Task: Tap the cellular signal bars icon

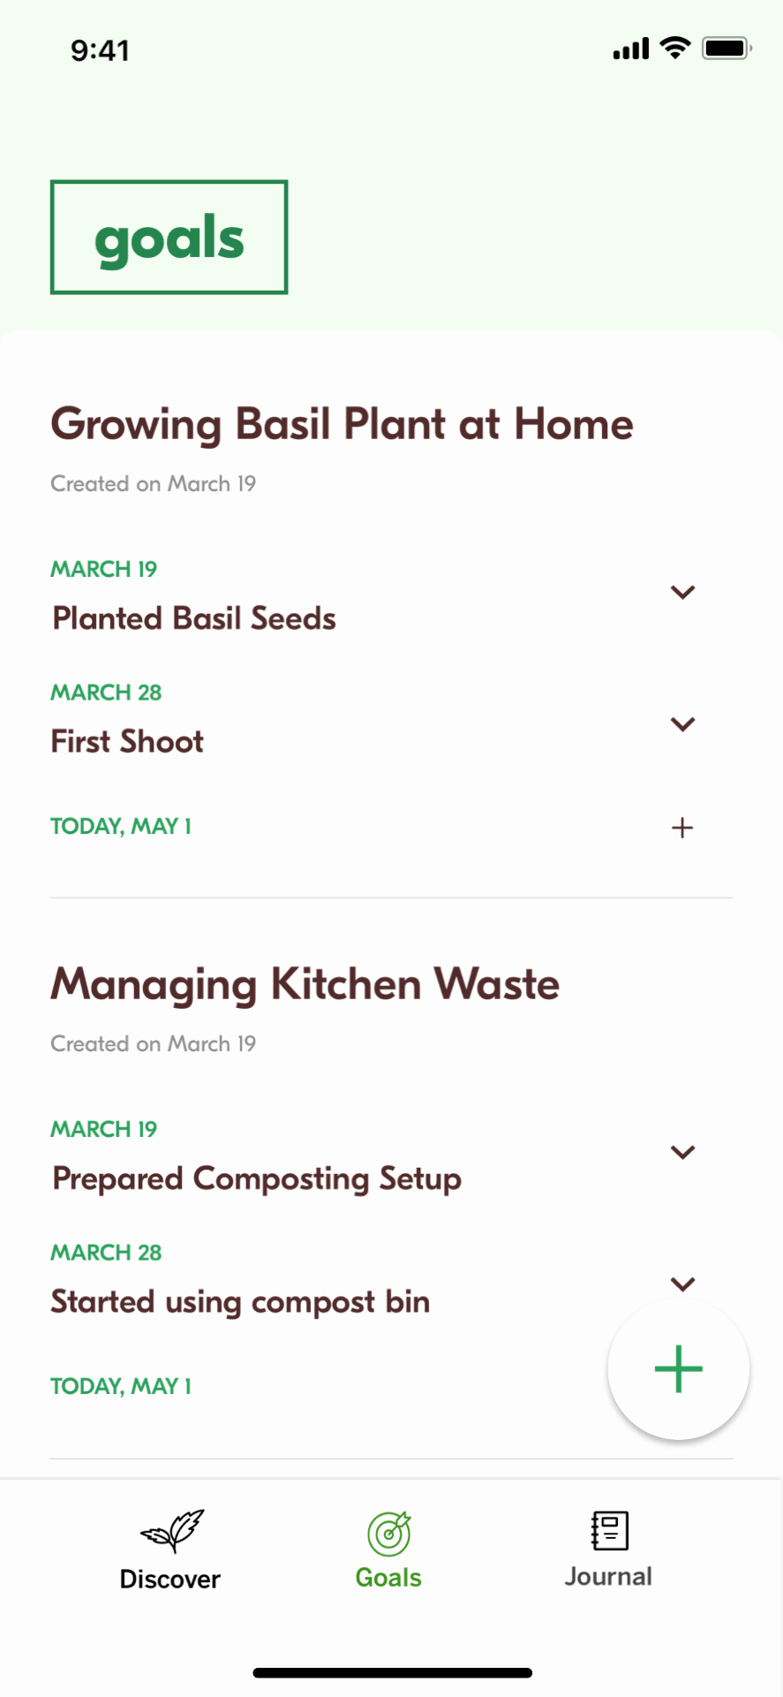Action: coord(630,49)
